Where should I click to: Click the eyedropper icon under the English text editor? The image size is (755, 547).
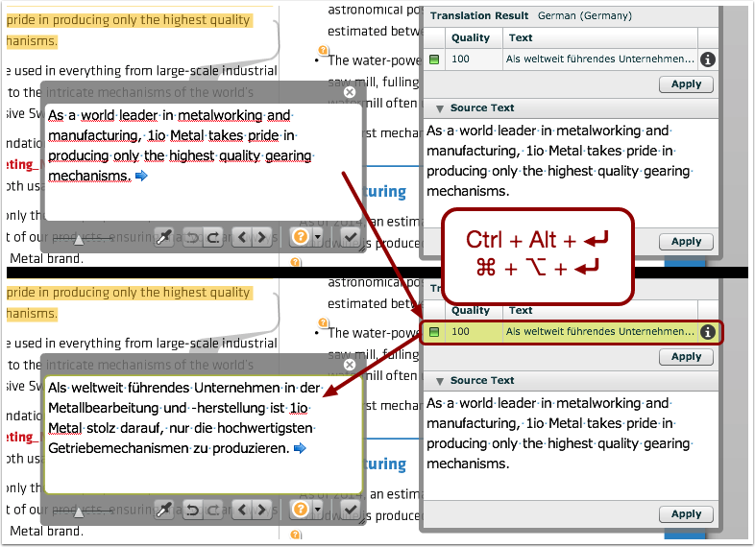(164, 237)
